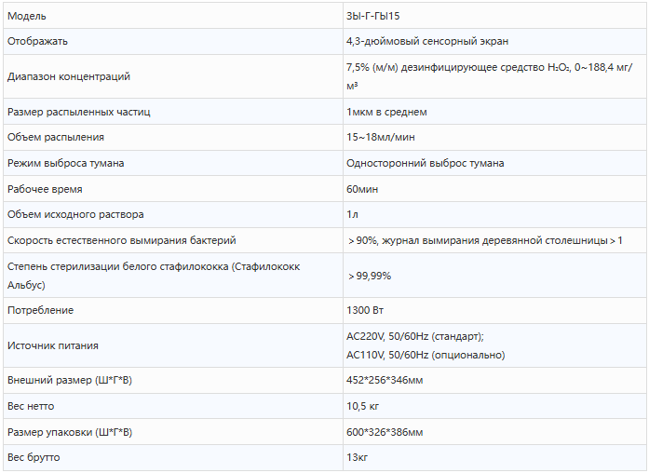649x473 pixels.
Task: Select the Источник питания label
Action: click(x=53, y=345)
